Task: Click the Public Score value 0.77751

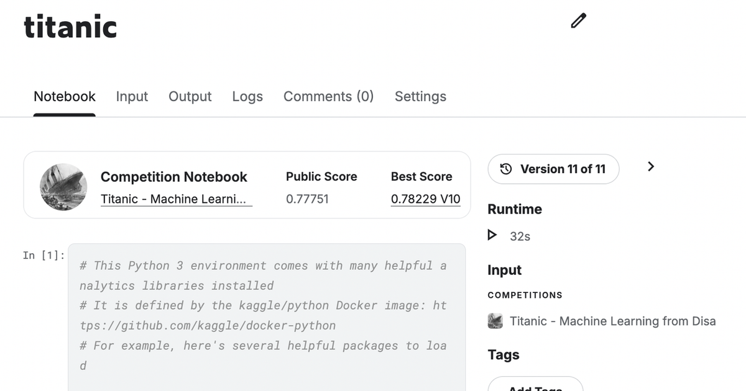Action: tap(307, 199)
